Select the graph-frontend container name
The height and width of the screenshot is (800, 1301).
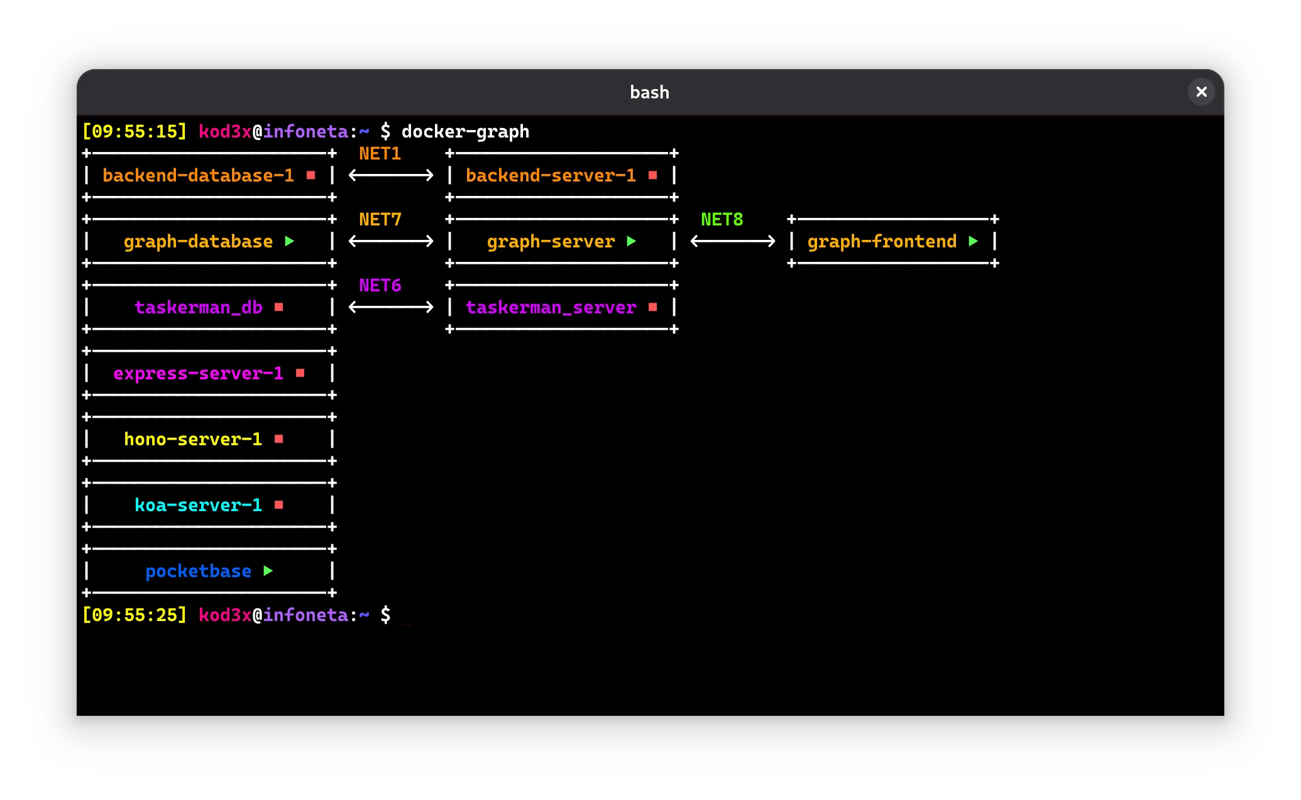pyautogui.click(x=882, y=242)
